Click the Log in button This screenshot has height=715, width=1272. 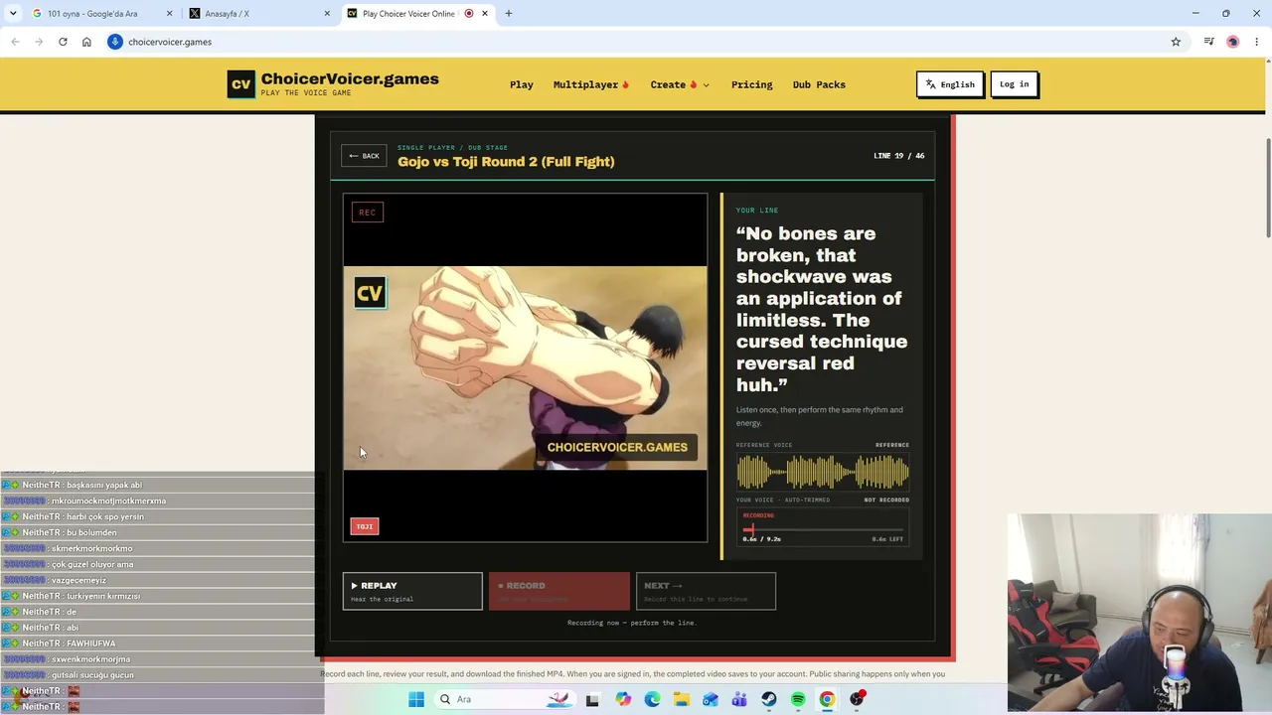coord(1015,84)
